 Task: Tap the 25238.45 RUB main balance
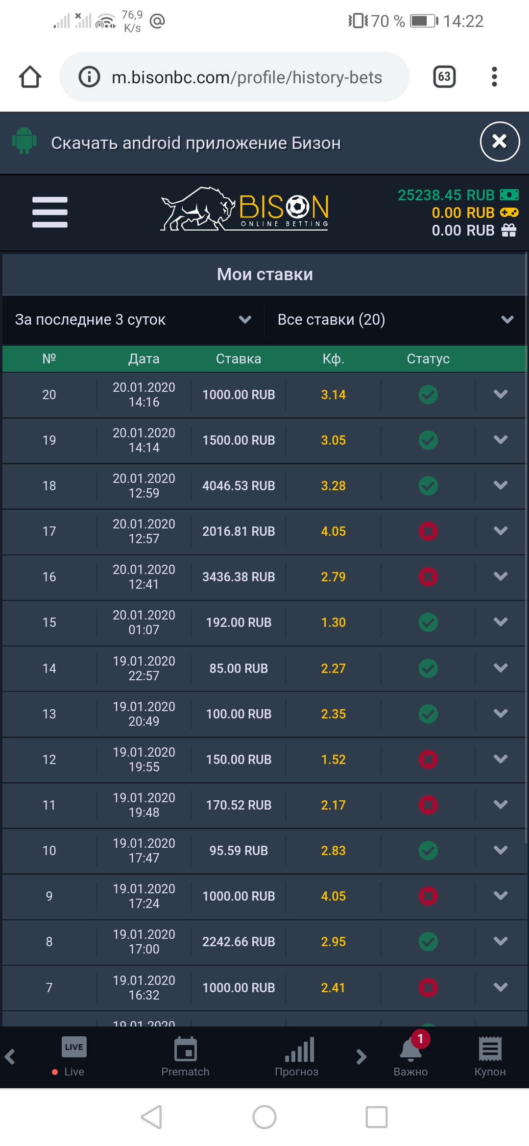click(x=457, y=195)
